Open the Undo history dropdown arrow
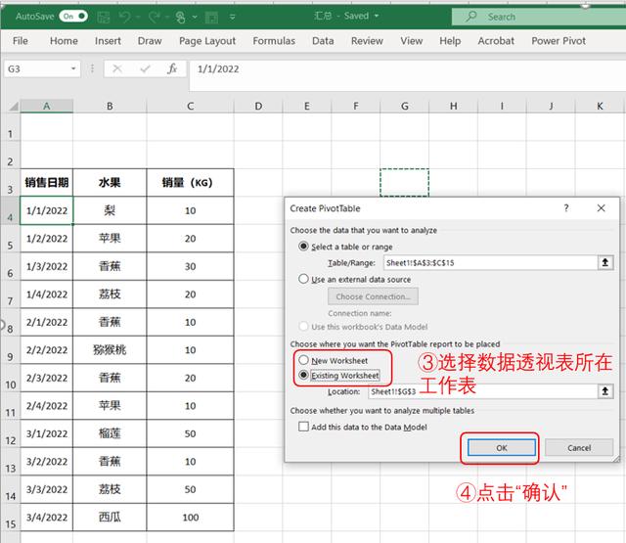The image size is (626, 543). [138, 17]
